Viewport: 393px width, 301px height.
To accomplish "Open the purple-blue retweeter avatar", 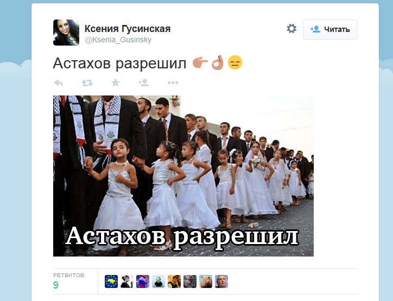I will pyautogui.click(x=143, y=281).
